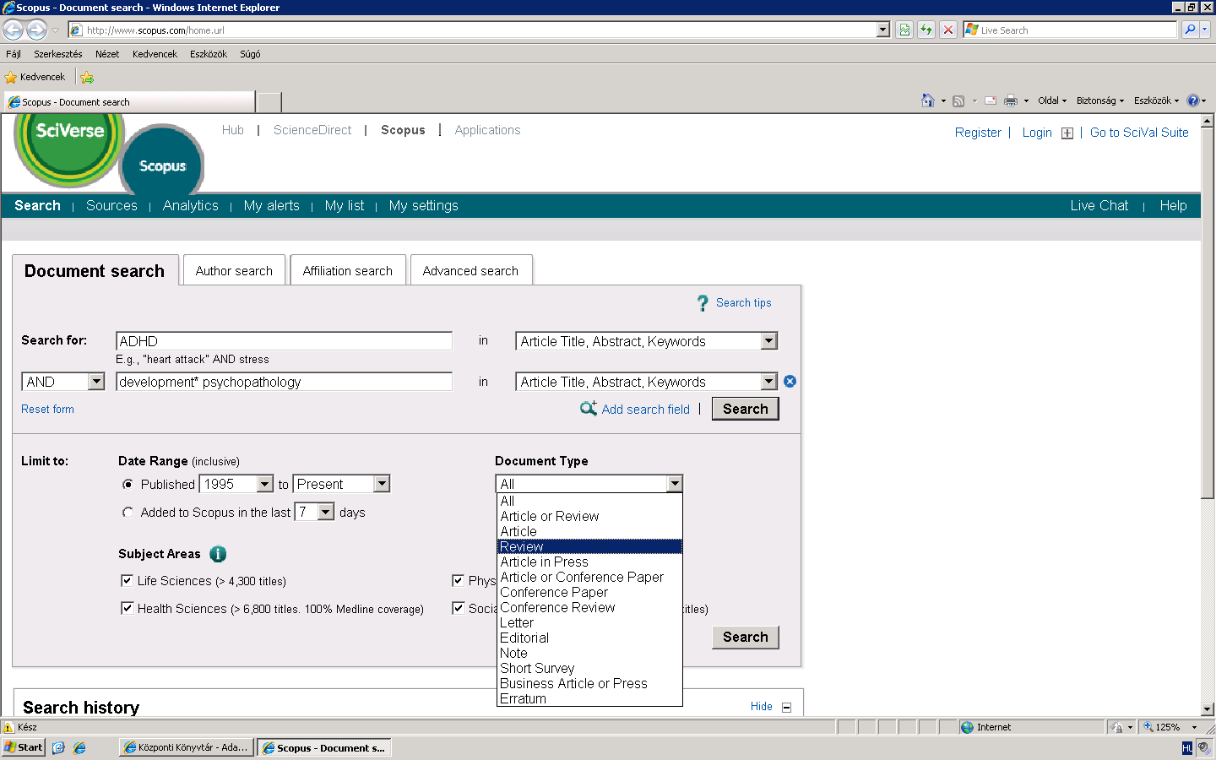Select the Published date range radio button
Image resolution: width=1216 pixels, height=760 pixels.
128,485
